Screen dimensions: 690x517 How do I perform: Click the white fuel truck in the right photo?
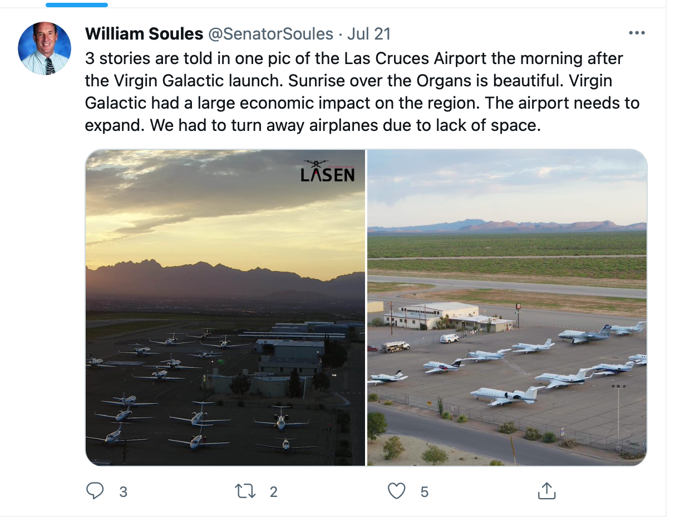click(x=396, y=346)
